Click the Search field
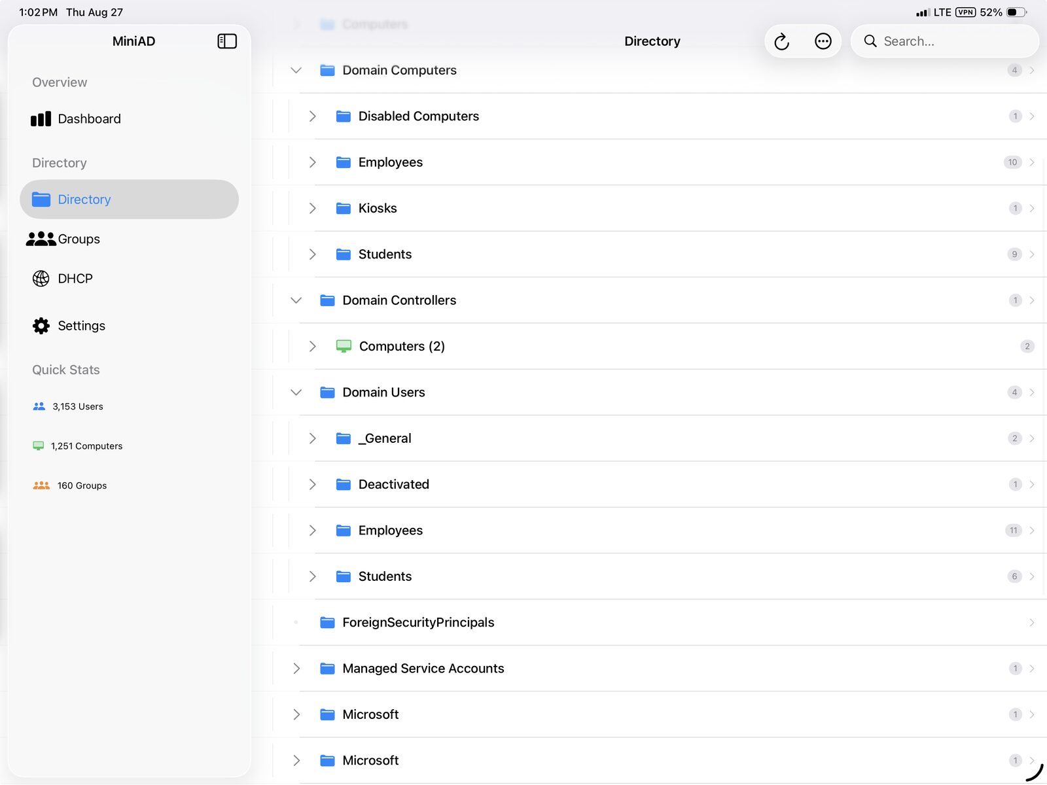 click(x=945, y=41)
